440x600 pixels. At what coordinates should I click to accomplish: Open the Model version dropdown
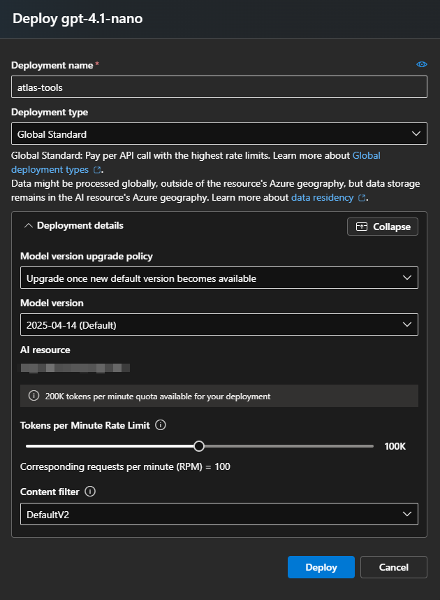[219, 324]
